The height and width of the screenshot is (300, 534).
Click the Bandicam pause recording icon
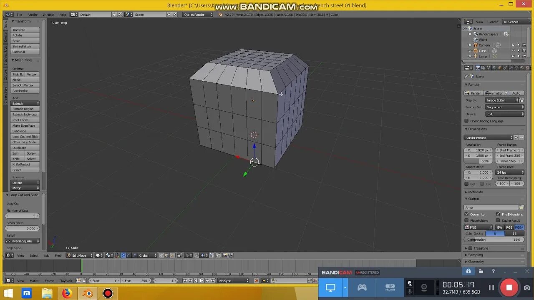click(491, 287)
